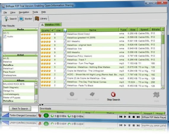Click the Browse Host icon

click(x=92, y=94)
